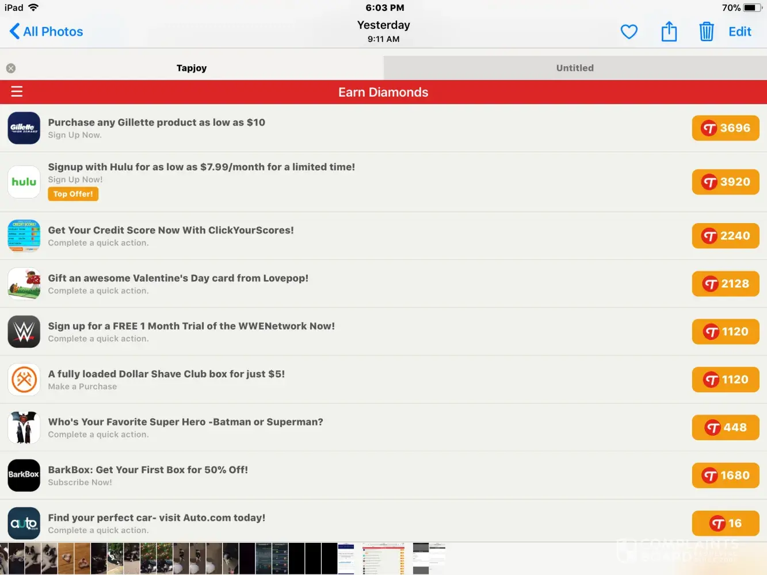Screen dimensions: 767x575
Task: Tap the 'Top Offer!' badge
Action: click(x=73, y=194)
